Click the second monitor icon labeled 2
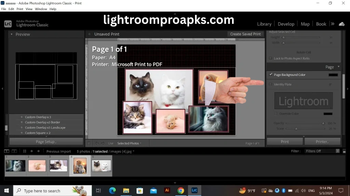This screenshot has width=350, height=196. click(14, 151)
